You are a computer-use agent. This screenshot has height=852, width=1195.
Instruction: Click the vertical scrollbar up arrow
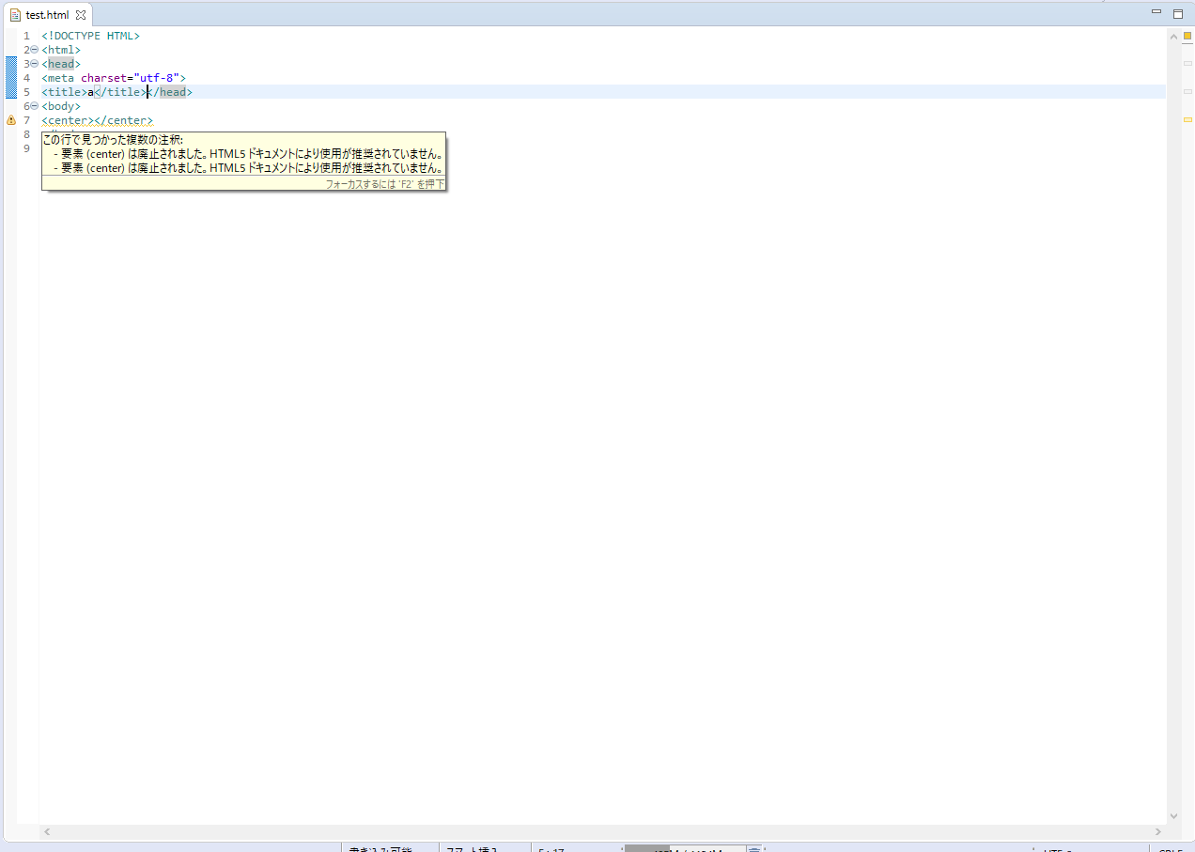pyautogui.click(x=1173, y=36)
